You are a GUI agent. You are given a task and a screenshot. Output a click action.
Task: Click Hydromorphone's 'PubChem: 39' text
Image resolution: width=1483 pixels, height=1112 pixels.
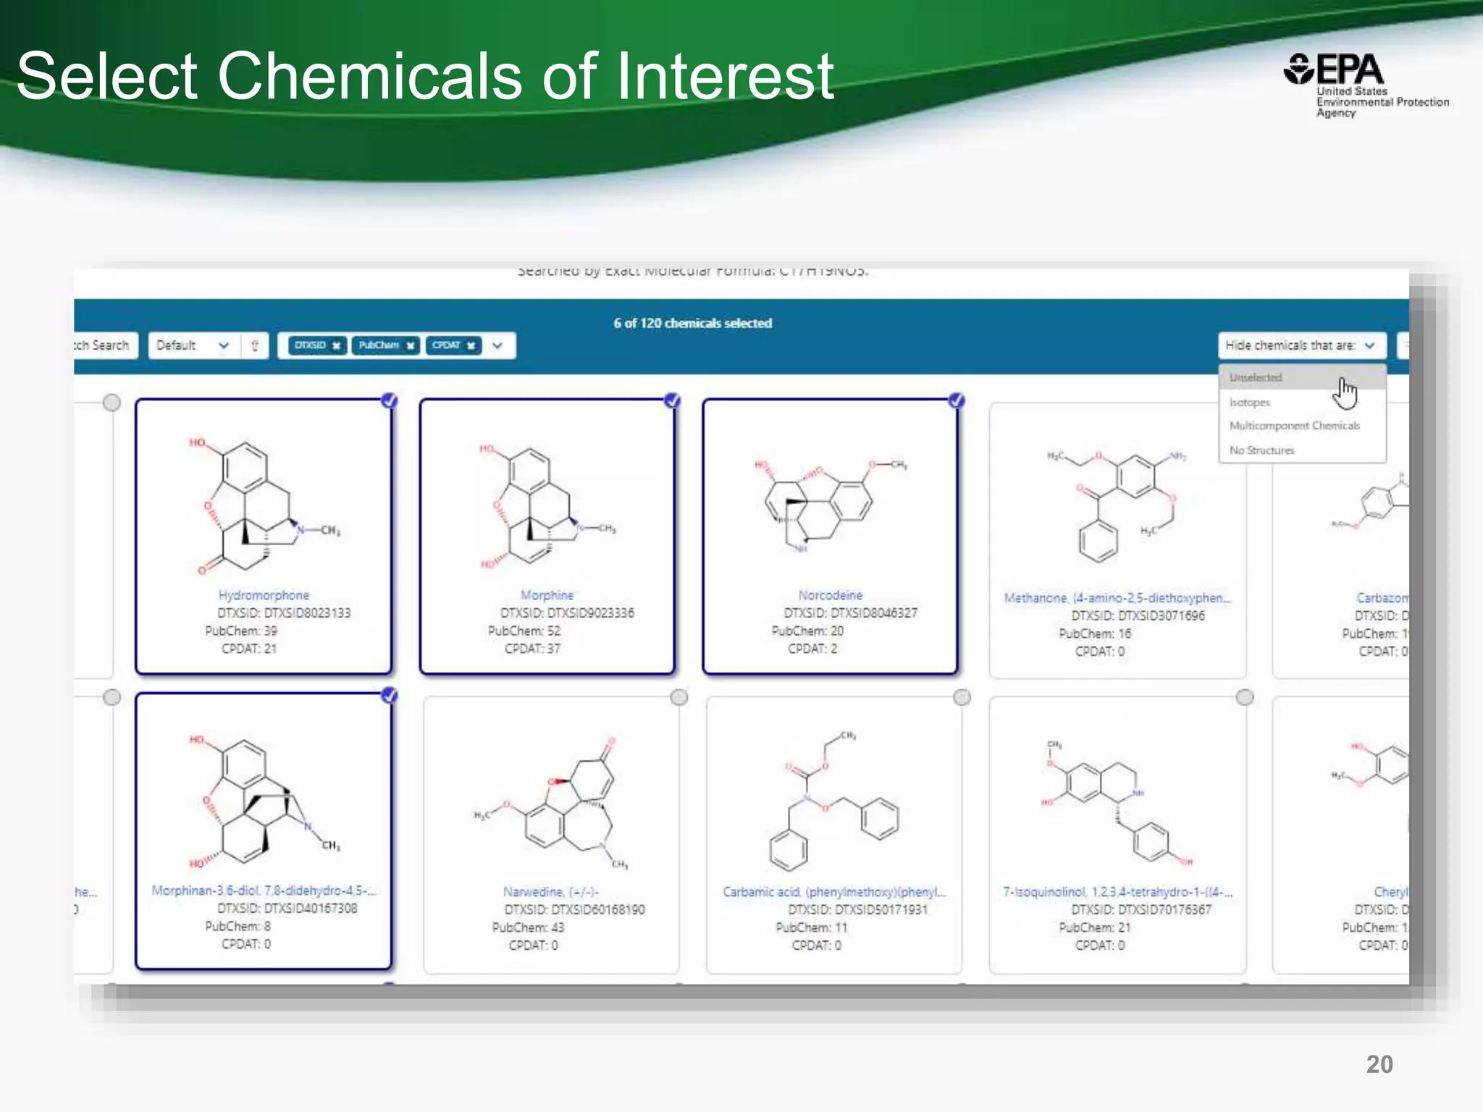click(x=241, y=631)
